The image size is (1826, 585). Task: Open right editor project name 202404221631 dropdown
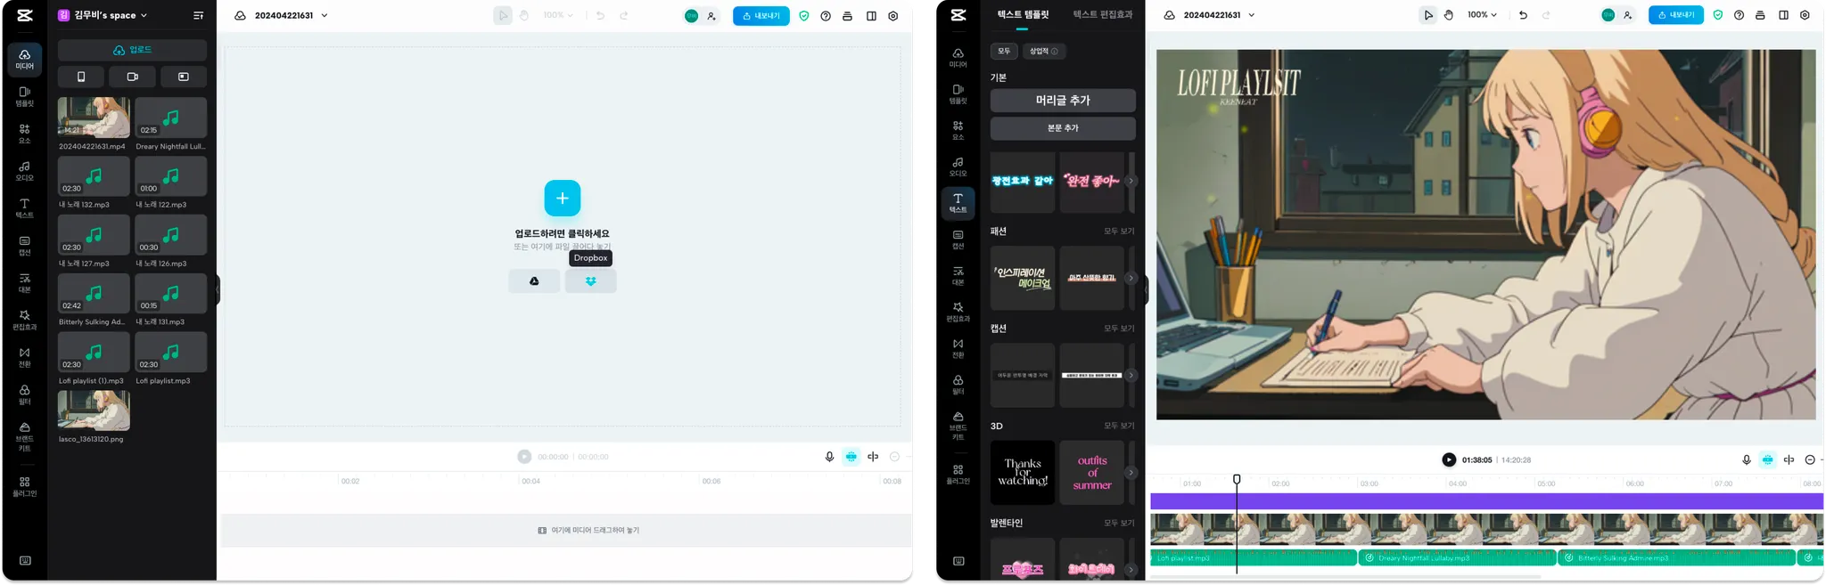point(1219,15)
